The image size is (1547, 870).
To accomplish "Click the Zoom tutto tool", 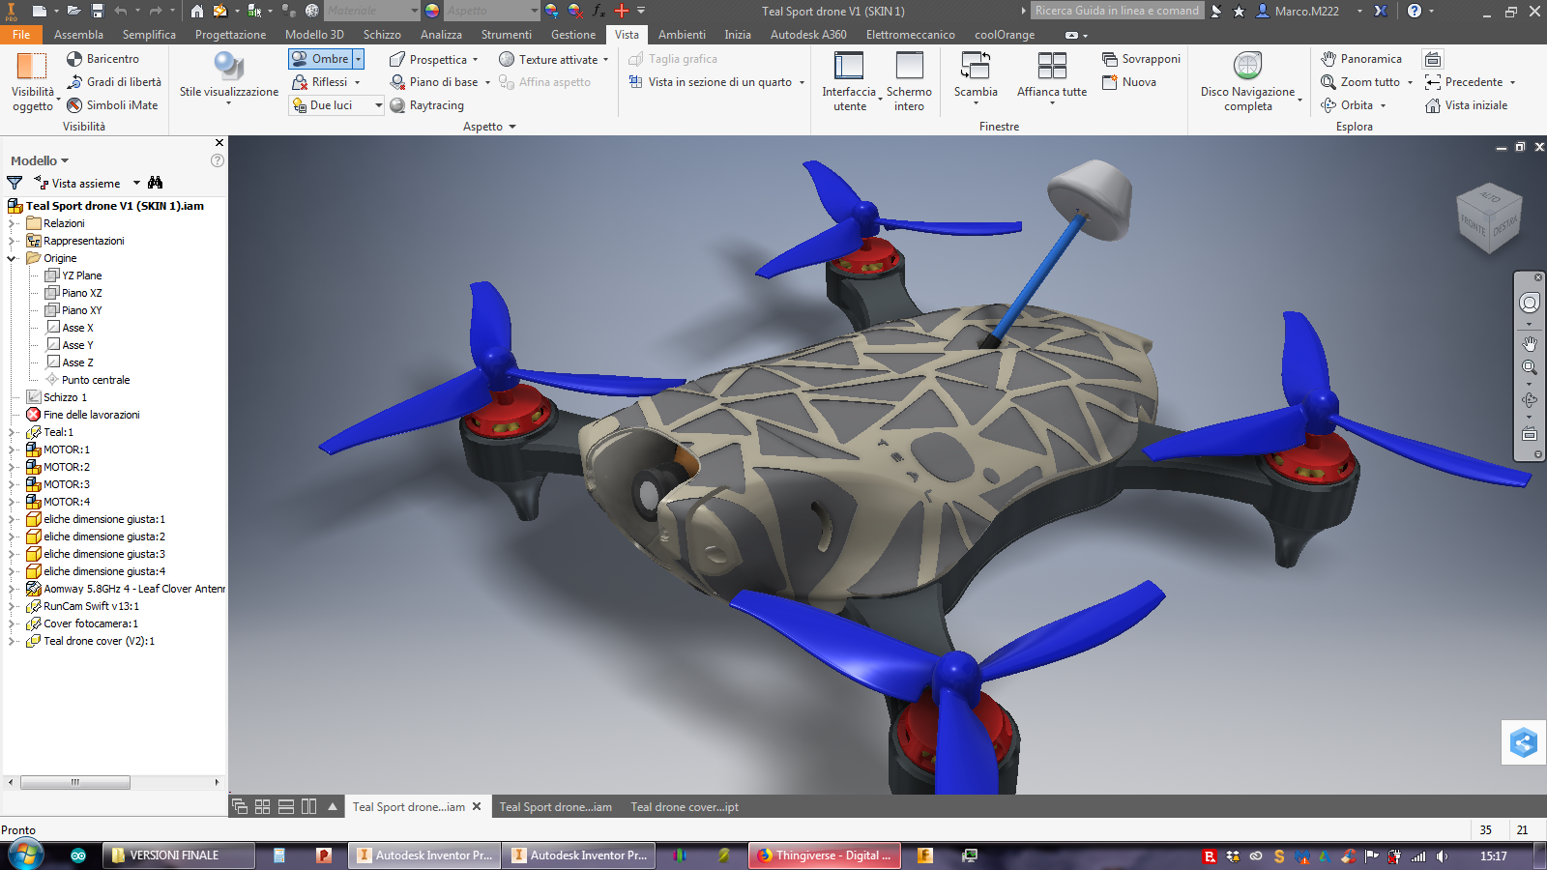I will (x=1361, y=82).
